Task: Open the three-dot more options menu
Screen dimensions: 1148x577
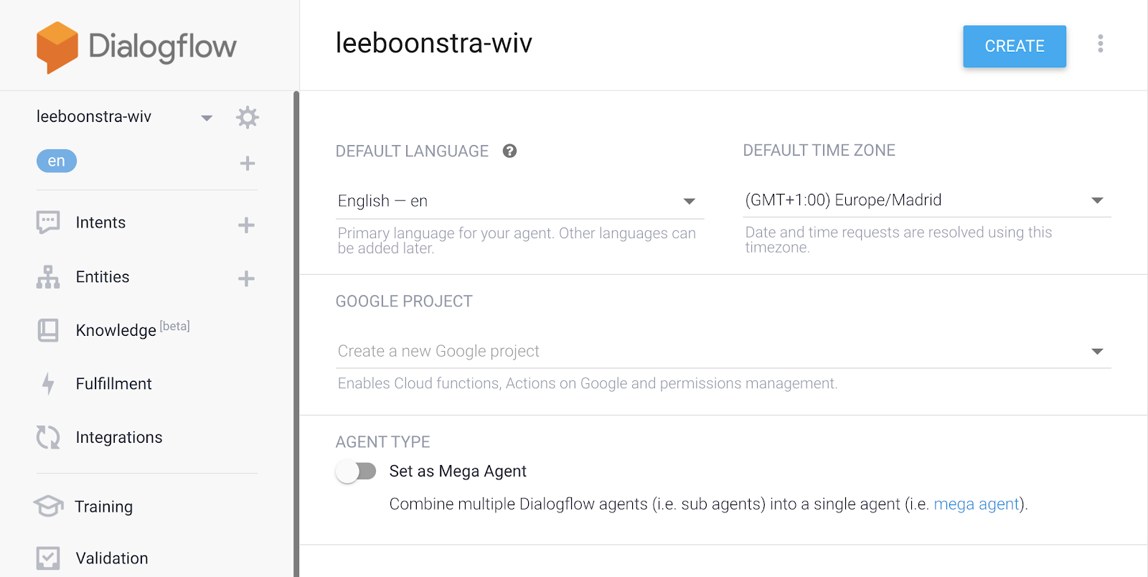Action: coord(1100,44)
